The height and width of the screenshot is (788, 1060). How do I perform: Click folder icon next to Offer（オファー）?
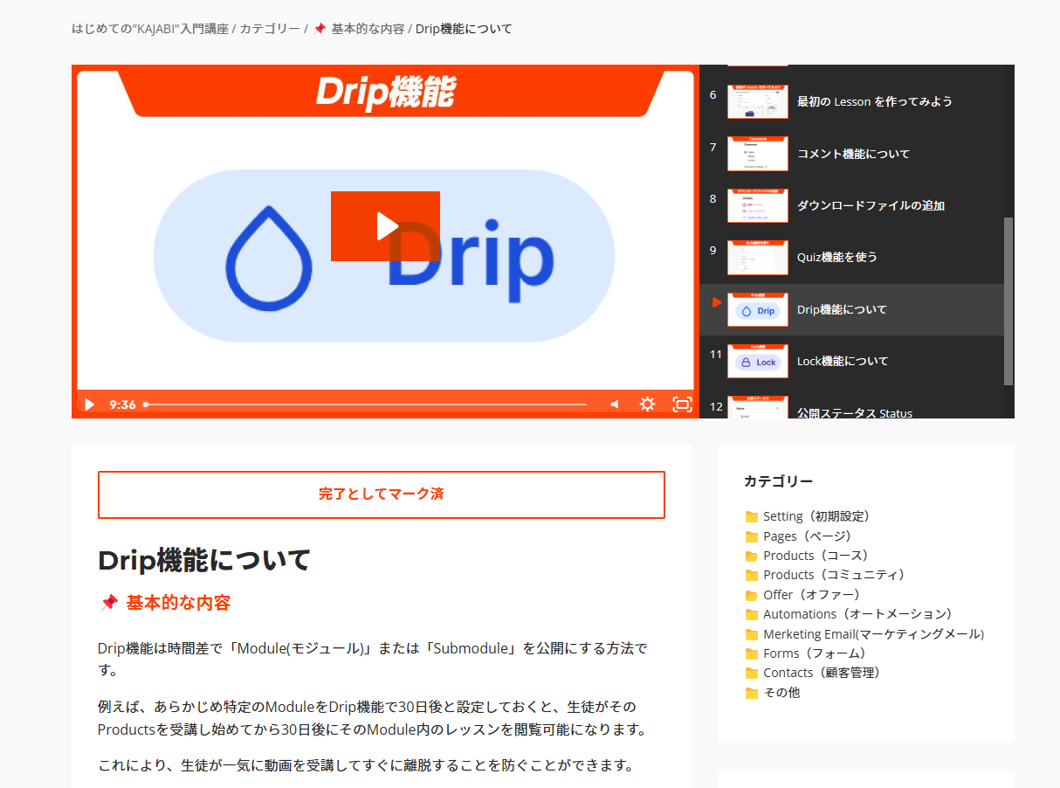[x=752, y=595]
